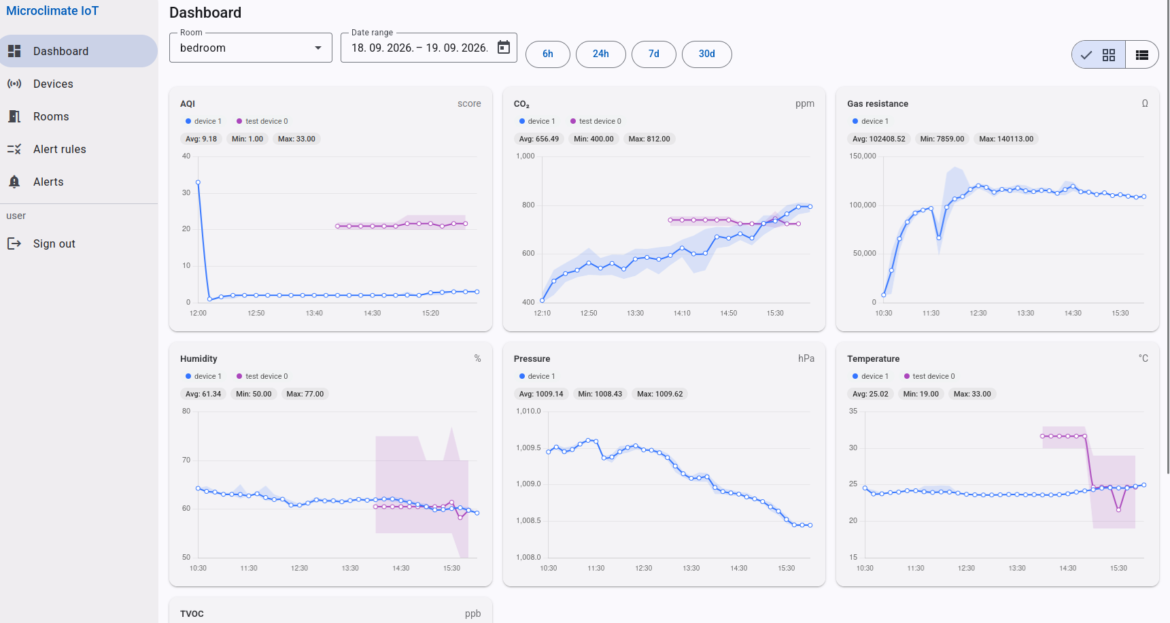Click the Dashboard grid icon in the sidebar
Viewport: 1170px width, 623px height.
pyautogui.click(x=14, y=51)
